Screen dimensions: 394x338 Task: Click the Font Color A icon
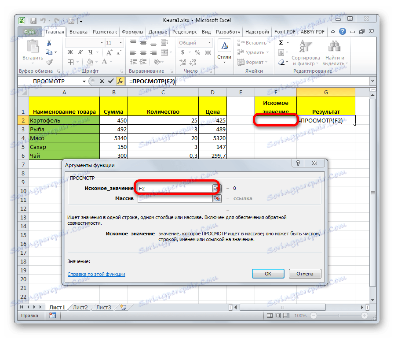105,62
